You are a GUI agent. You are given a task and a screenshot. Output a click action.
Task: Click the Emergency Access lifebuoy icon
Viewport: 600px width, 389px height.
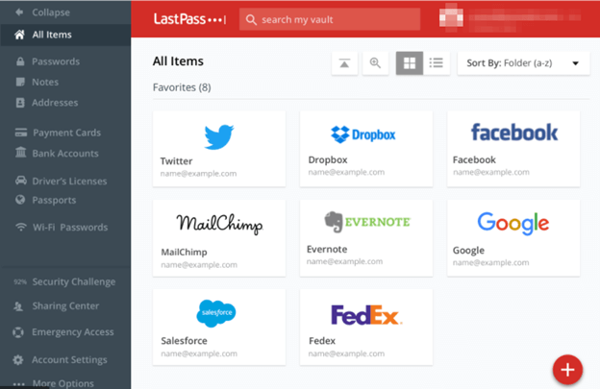(x=18, y=332)
